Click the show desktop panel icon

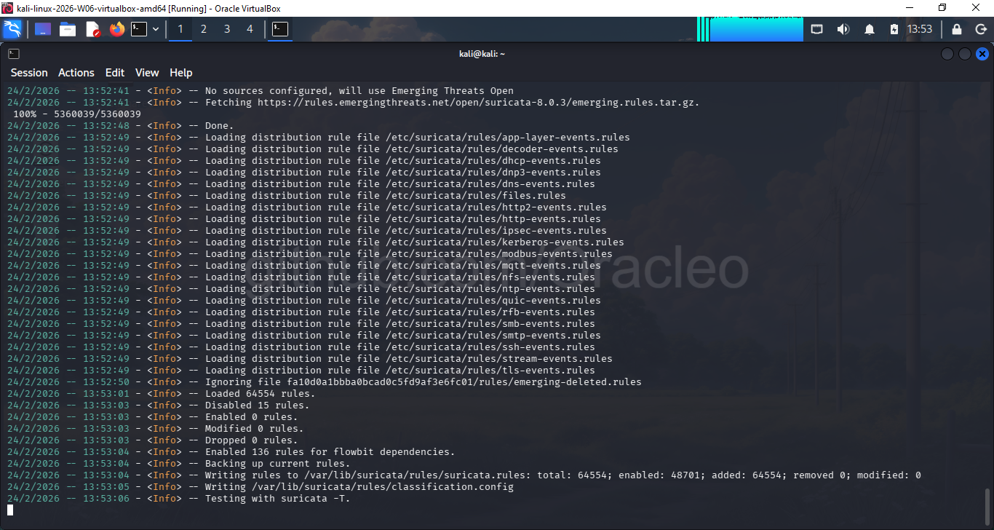click(x=43, y=29)
